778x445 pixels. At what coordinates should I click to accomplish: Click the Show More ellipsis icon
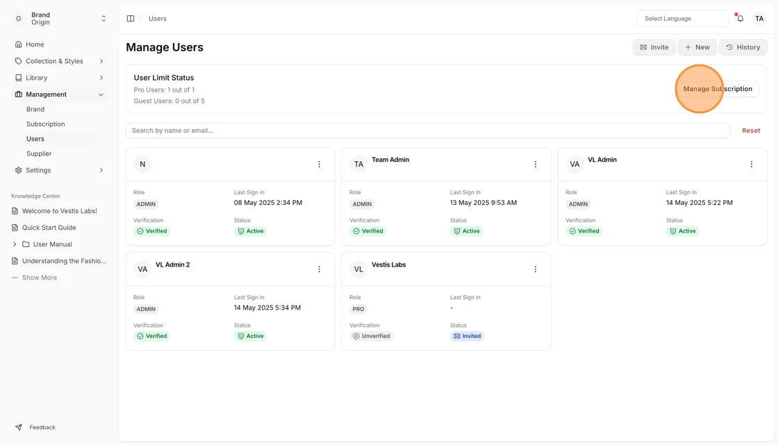15,278
